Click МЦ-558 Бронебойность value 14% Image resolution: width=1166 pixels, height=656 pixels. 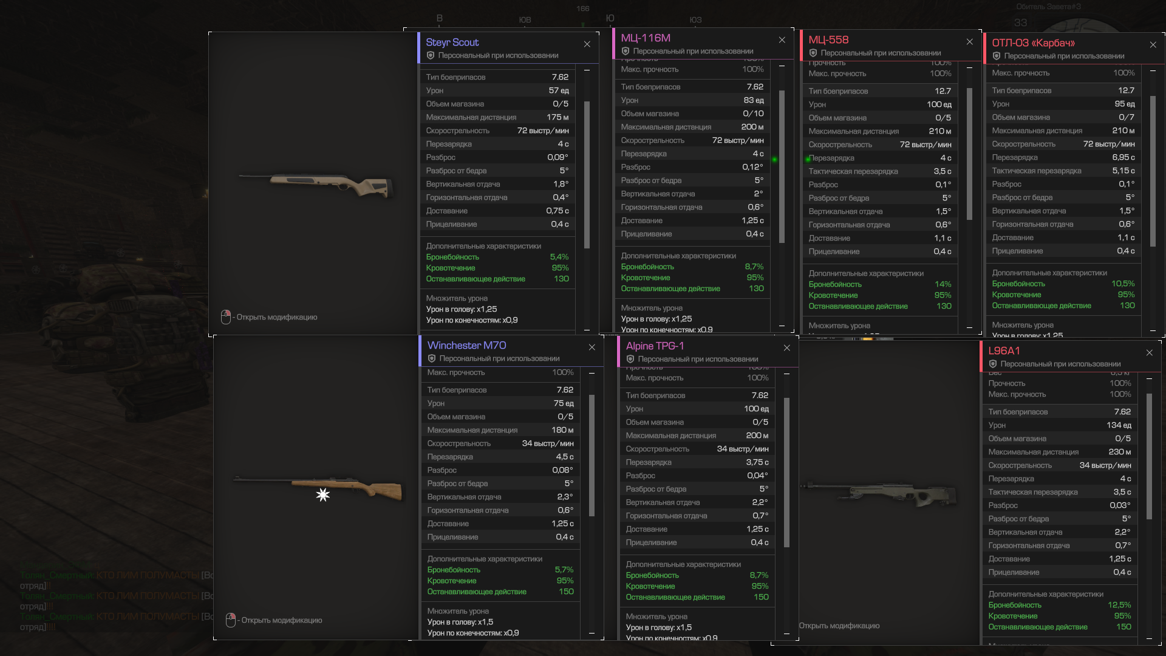pos(943,284)
